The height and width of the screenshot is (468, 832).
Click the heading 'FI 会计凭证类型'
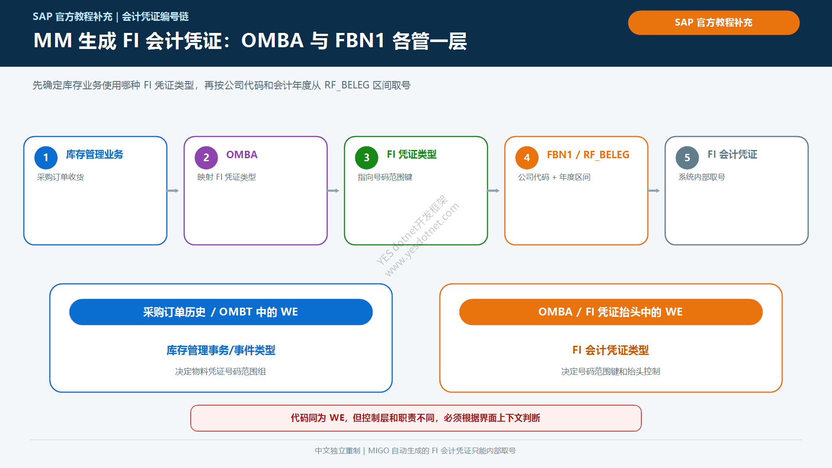[611, 350]
